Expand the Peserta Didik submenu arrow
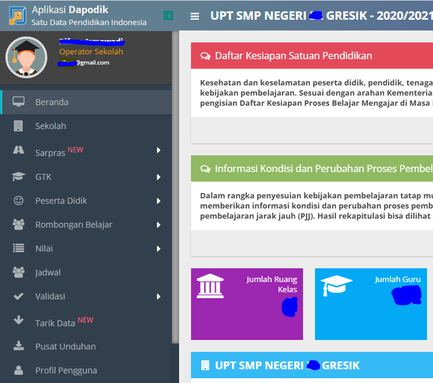Viewport: 433px width, 383px height. (x=159, y=201)
